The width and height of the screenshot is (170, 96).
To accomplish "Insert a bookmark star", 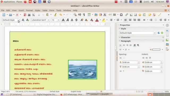I will click(140, 15).
